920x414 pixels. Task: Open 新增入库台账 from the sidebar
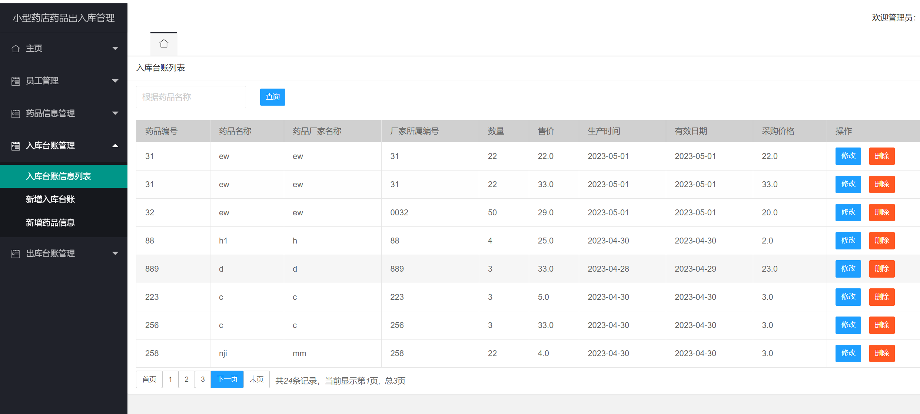point(50,199)
